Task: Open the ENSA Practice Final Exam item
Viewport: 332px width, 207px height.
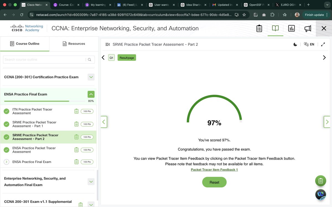Action: point(32,162)
